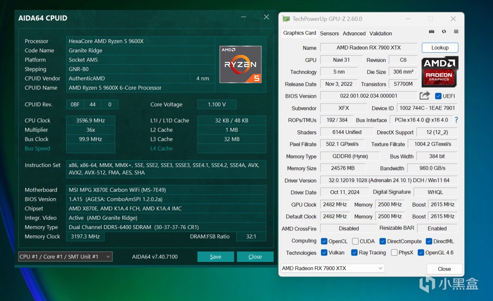Click the BIOS export share icon

pyautogui.click(x=425, y=95)
